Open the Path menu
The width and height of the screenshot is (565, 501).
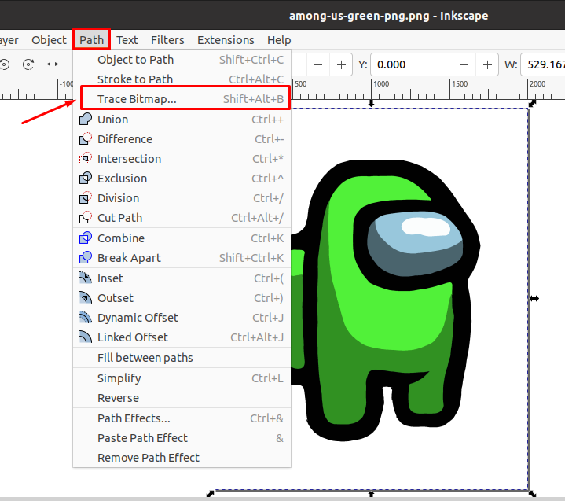point(91,40)
